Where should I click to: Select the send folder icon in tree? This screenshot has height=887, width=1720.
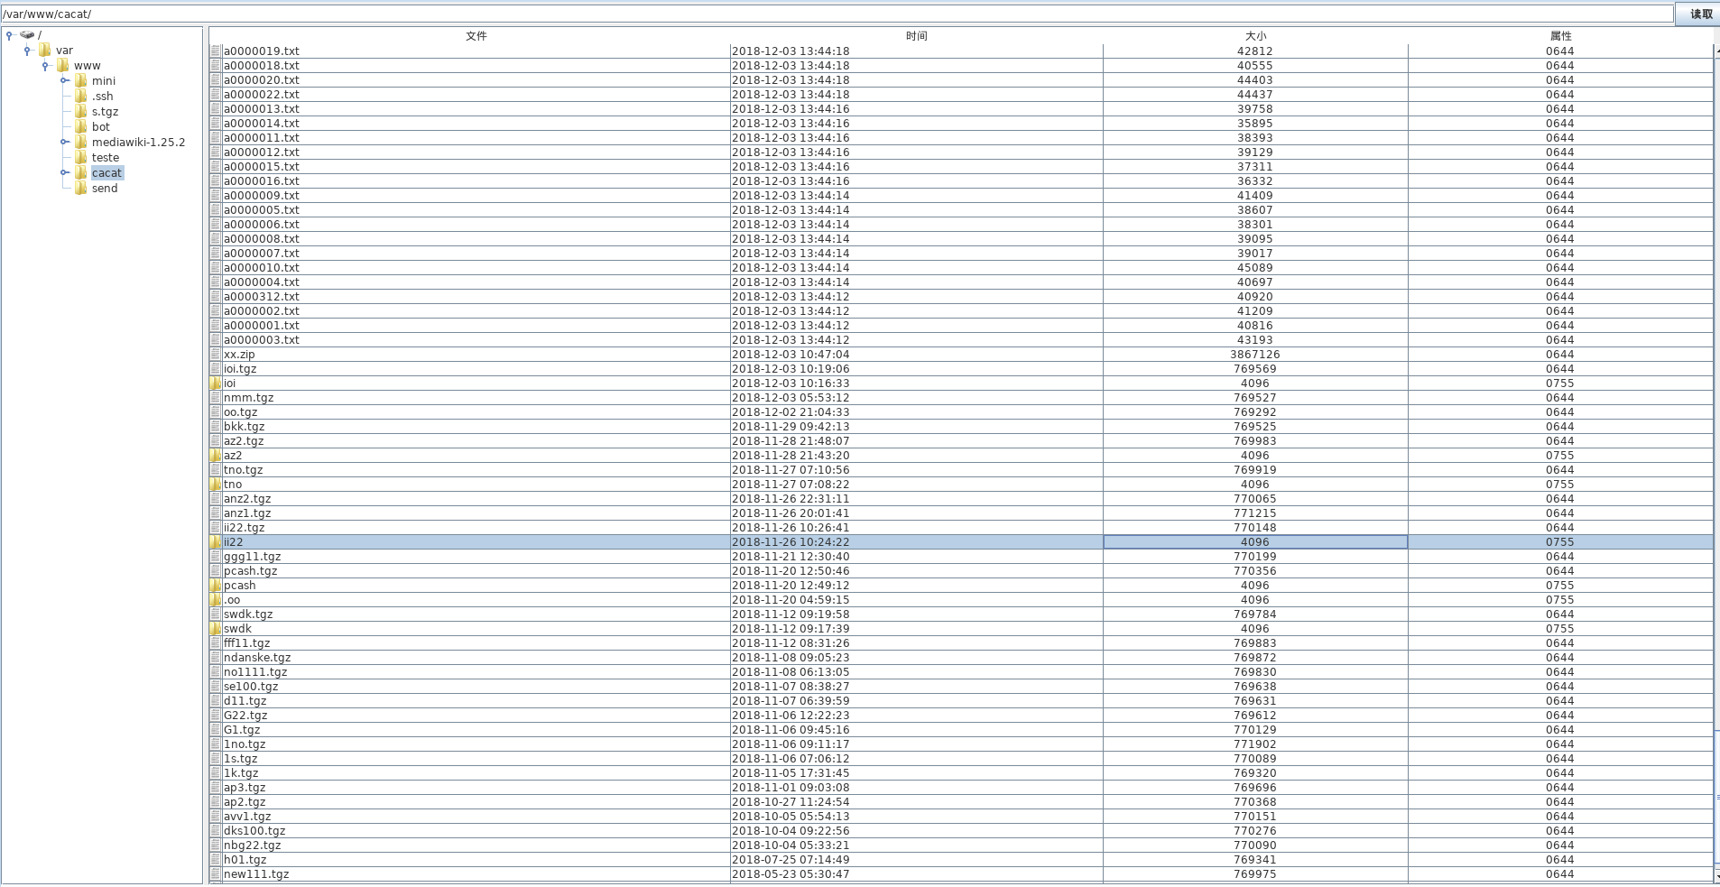81,188
